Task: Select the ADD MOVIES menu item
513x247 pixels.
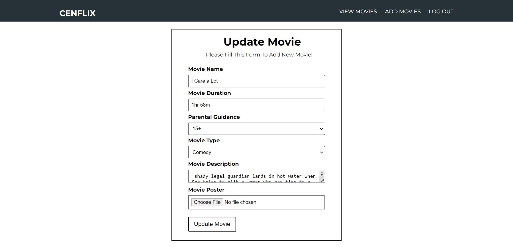Action: tap(403, 11)
